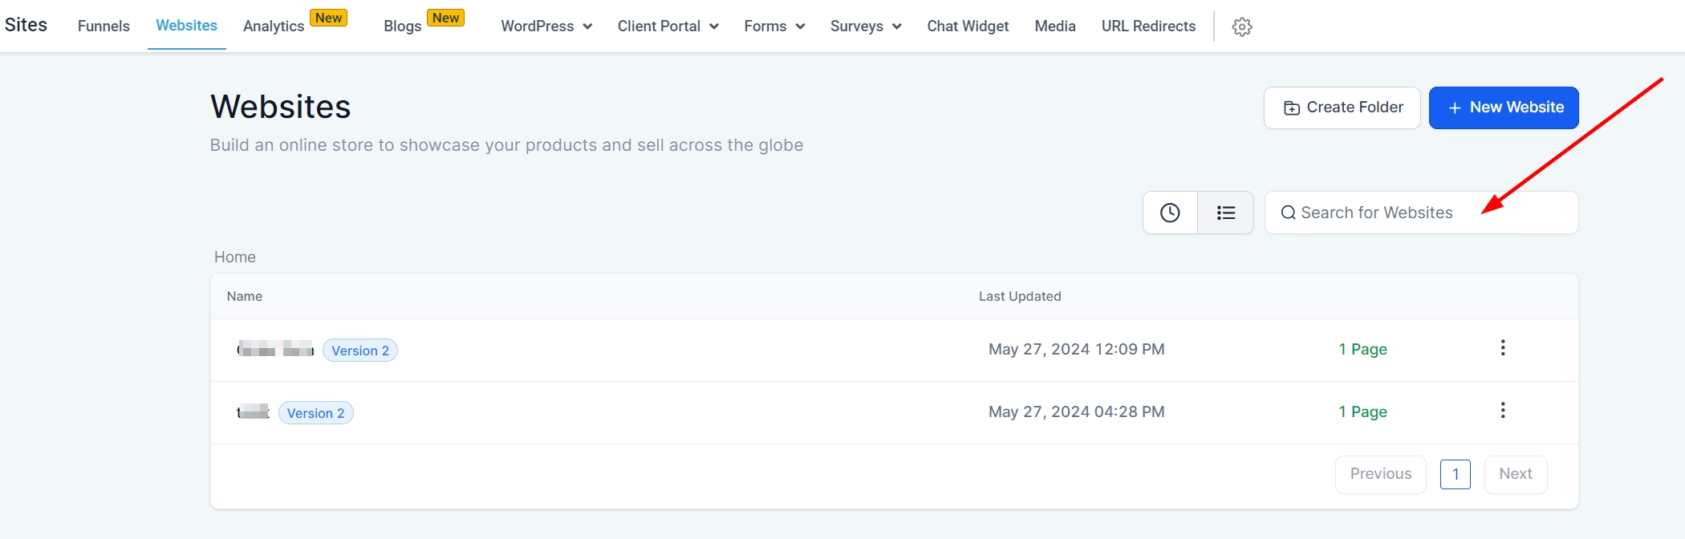Image resolution: width=1685 pixels, height=539 pixels.
Task: Open three-dot menu for second website
Action: click(1503, 411)
